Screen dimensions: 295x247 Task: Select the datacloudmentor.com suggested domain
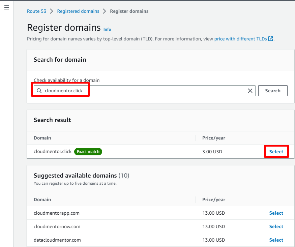tap(276, 240)
